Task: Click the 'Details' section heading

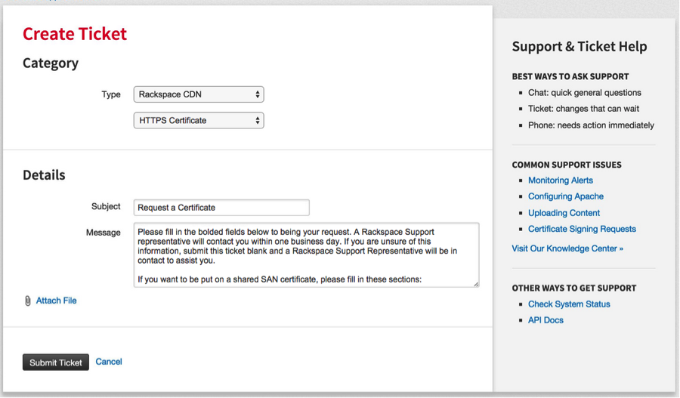Action: [x=44, y=175]
